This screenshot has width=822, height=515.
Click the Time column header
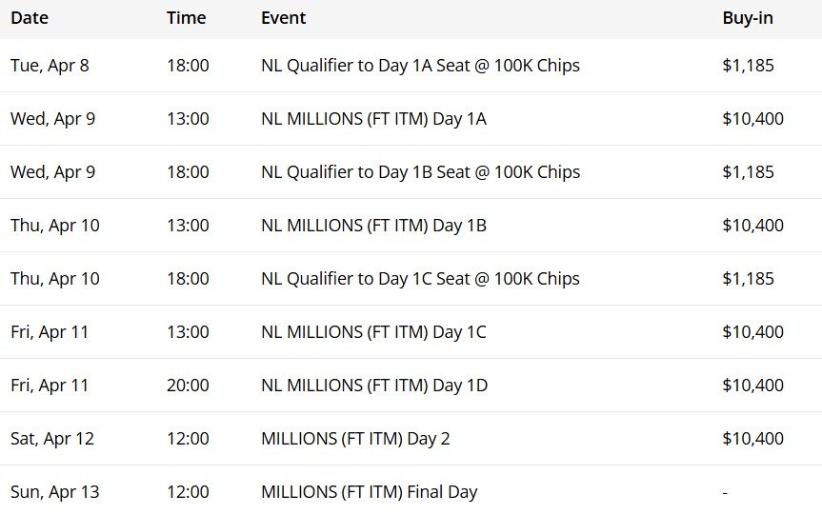pos(185,18)
